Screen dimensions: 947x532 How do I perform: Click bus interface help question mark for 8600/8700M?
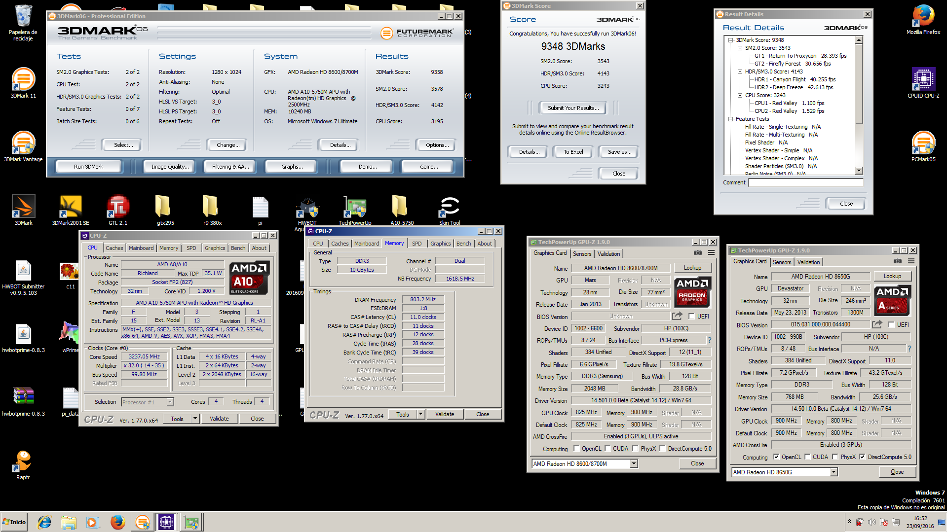tap(710, 340)
